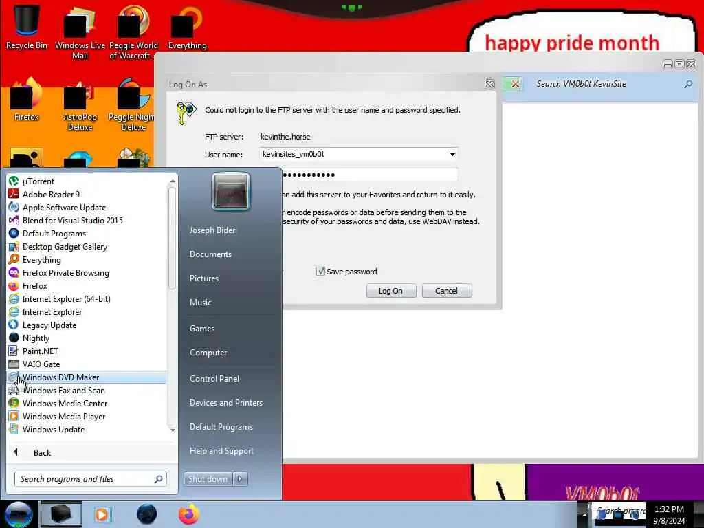Viewport: 704px width, 528px height.
Task: Click the Log On button
Action: coord(390,291)
